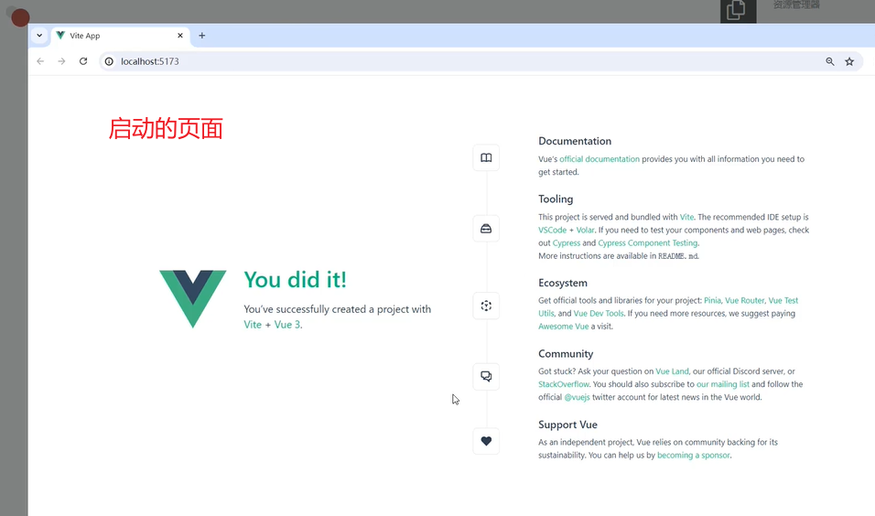Click the README.md text
The width and height of the screenshot is (875, 516).
(677, 256)
